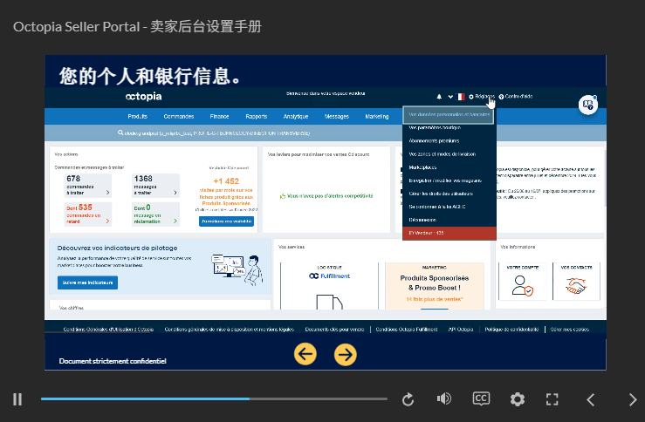Open the Rapports menu
The image size is (645, 422).
point(257,116)
